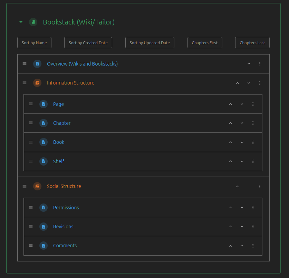Move Book entry down
Image resolution: width=289 pixels, height=278 pixels.
(242, 142)
